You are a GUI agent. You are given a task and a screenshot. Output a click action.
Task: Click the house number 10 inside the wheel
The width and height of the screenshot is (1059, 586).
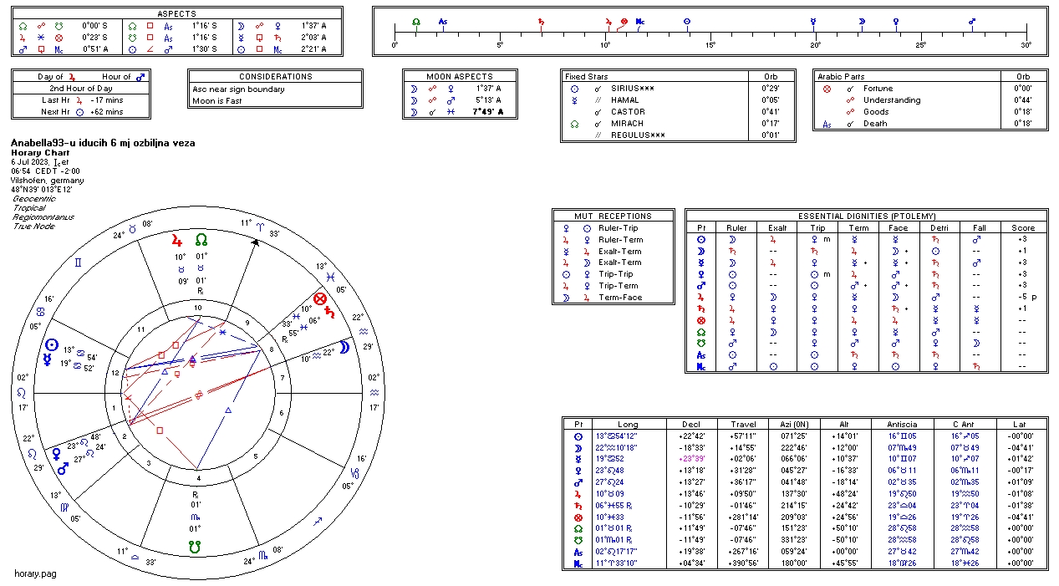tap(196, 308)
